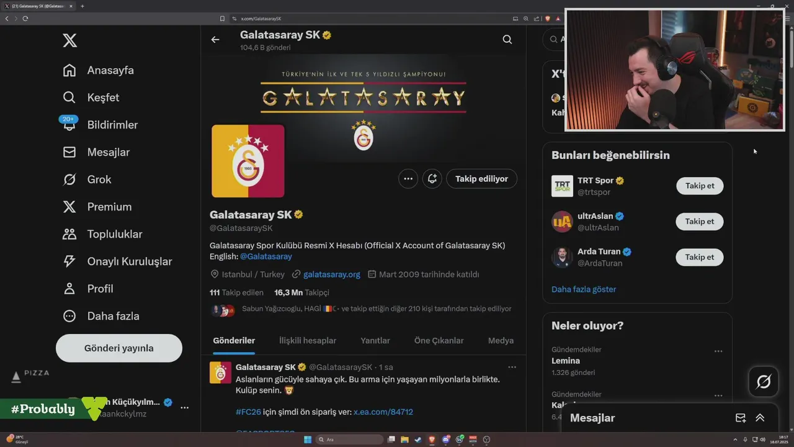Click Gönderi yayınla post button

pos(119,348)
